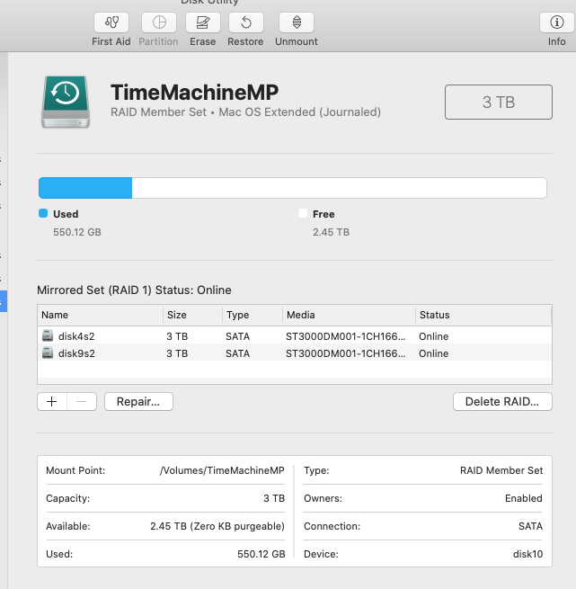The height and width of the screenshot is (589, 576).
Task: Click the Available 2.45 TB purgeable value
Action: click(x=217, y=526)
